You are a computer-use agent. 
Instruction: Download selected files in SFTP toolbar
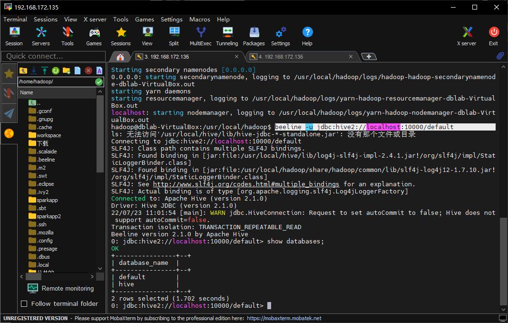34,71
